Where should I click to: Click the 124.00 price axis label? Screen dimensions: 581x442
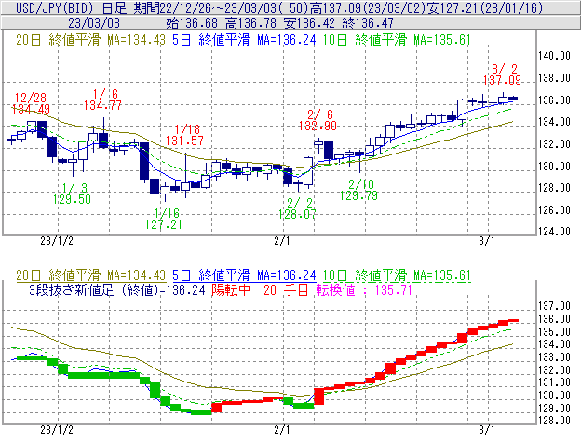[x=554, y=232]
